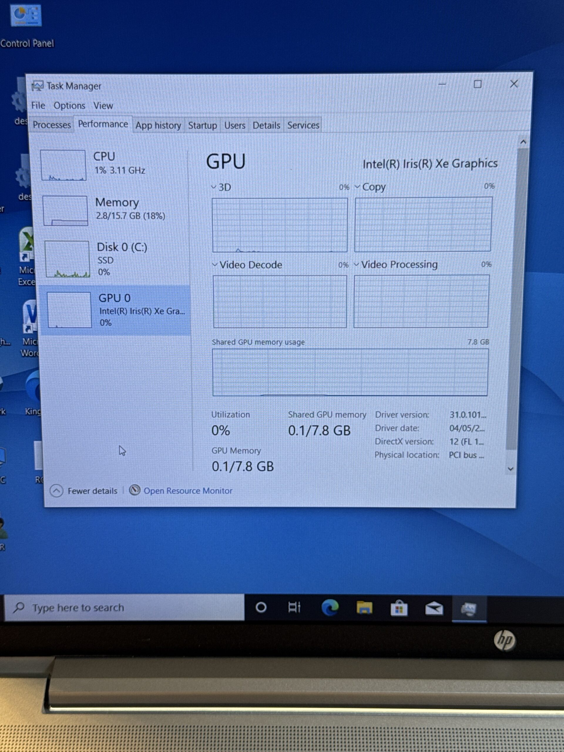Viewport: 564px width, 752px height.
Task: Click the Disk 0 mini graph thumbnail
Action: click(x=67, y=259)
